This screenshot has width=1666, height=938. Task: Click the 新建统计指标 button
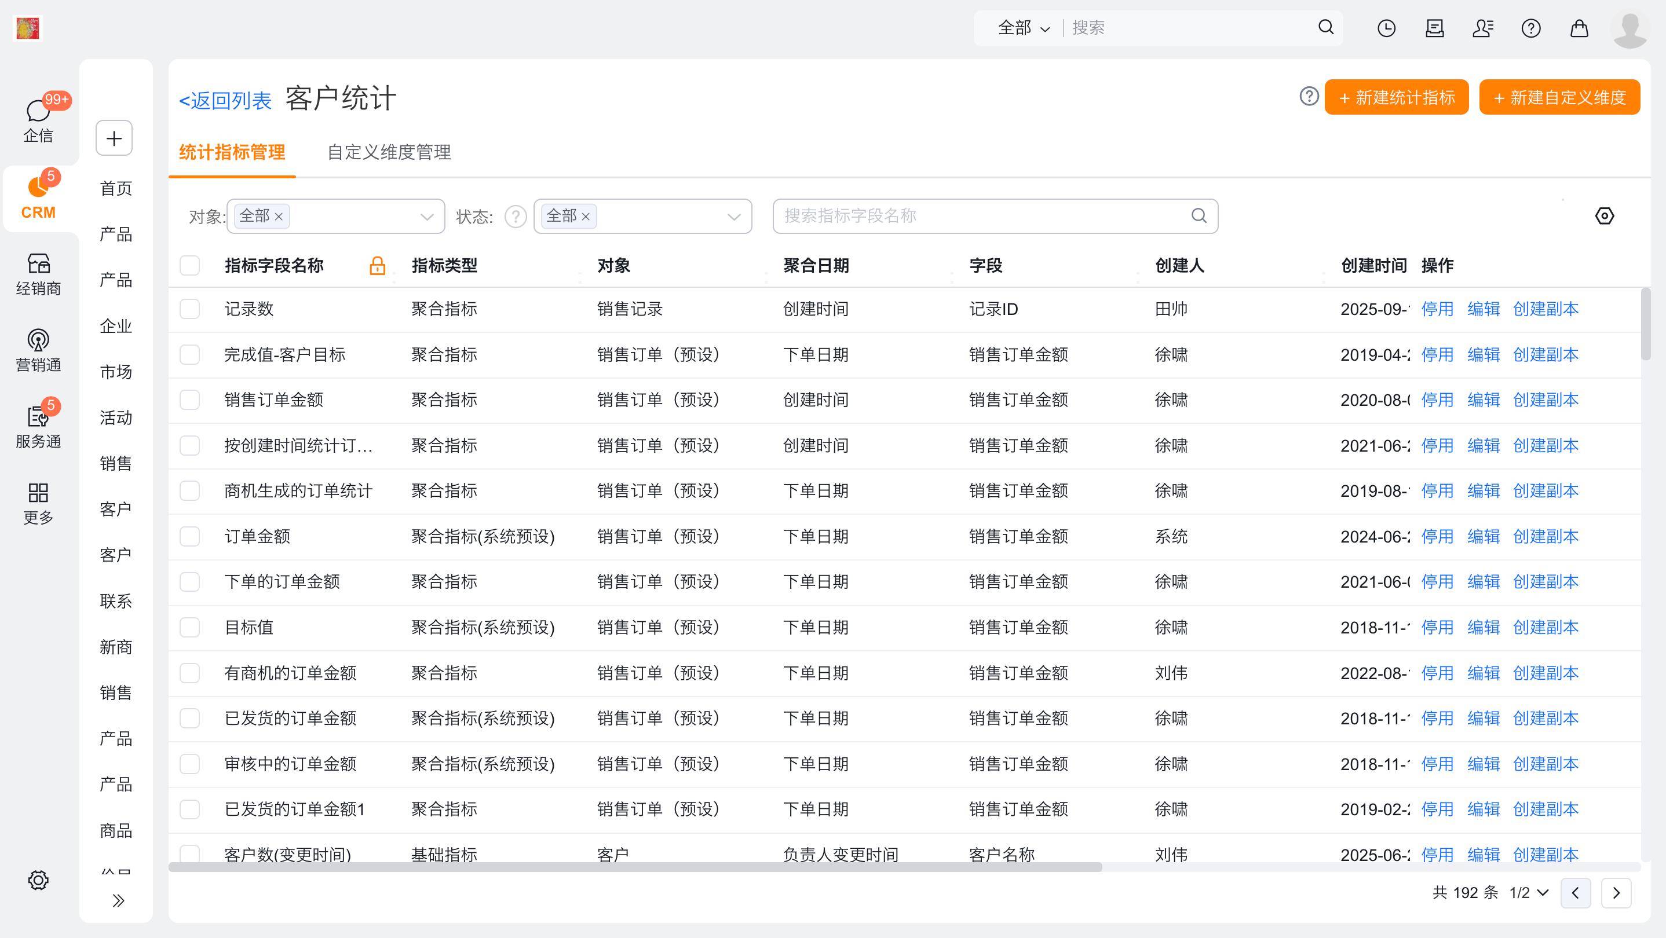coord(1396,98)
